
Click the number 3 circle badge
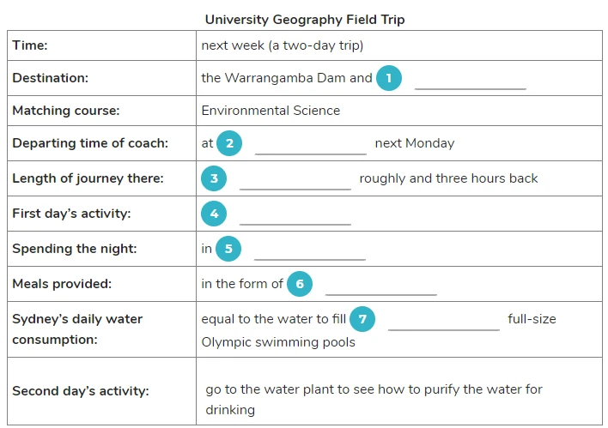click(214, 178)
